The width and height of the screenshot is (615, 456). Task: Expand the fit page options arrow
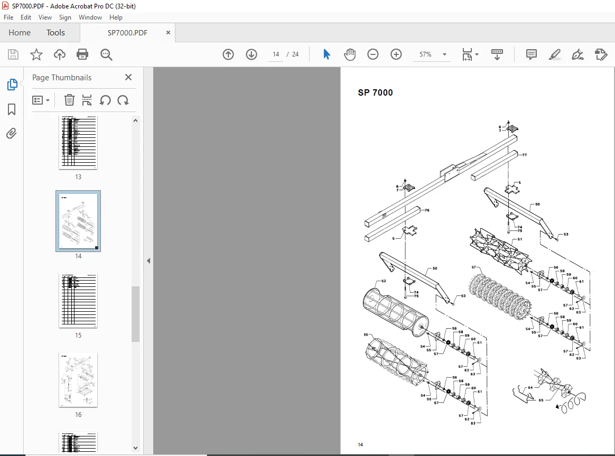477,54
